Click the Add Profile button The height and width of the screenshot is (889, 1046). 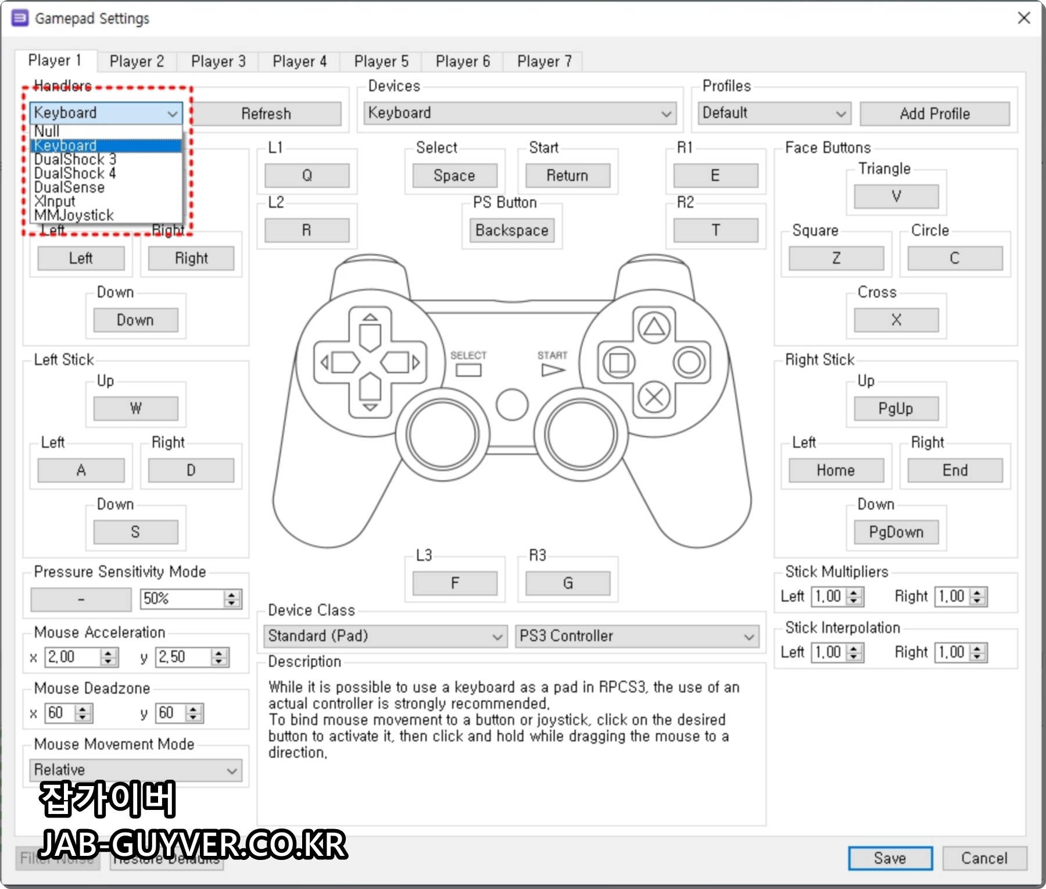(x=934, y=113)
